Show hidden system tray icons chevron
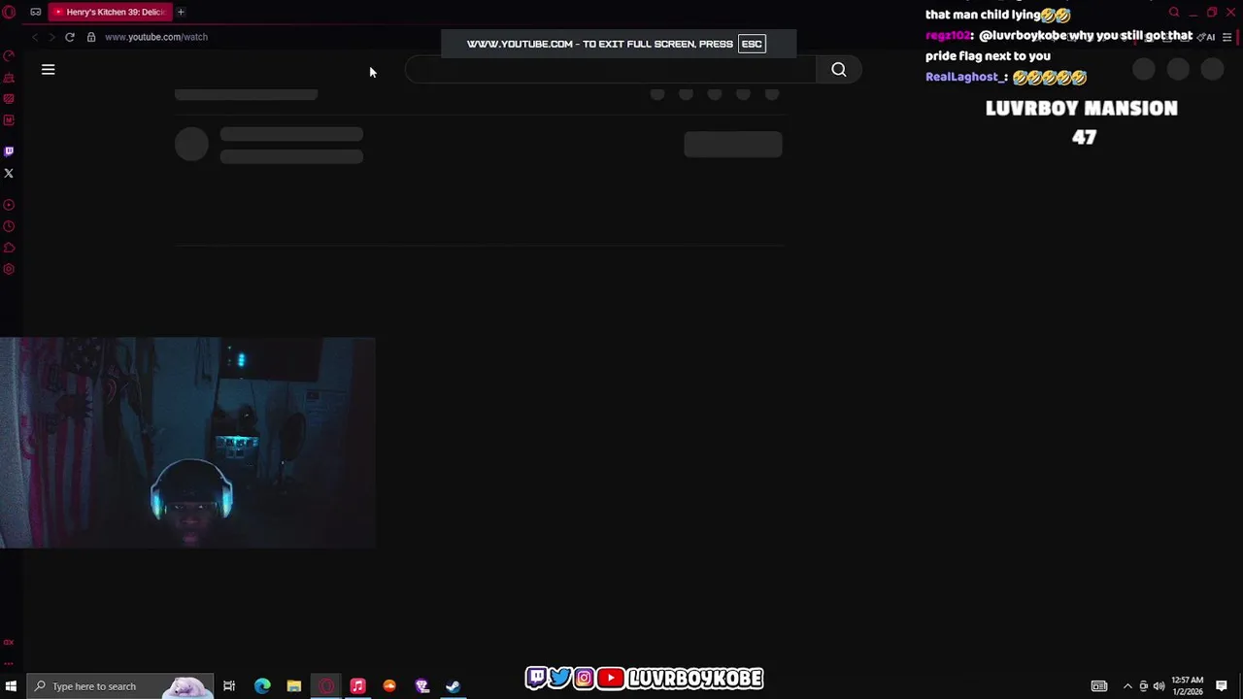 click(1127, 686)
